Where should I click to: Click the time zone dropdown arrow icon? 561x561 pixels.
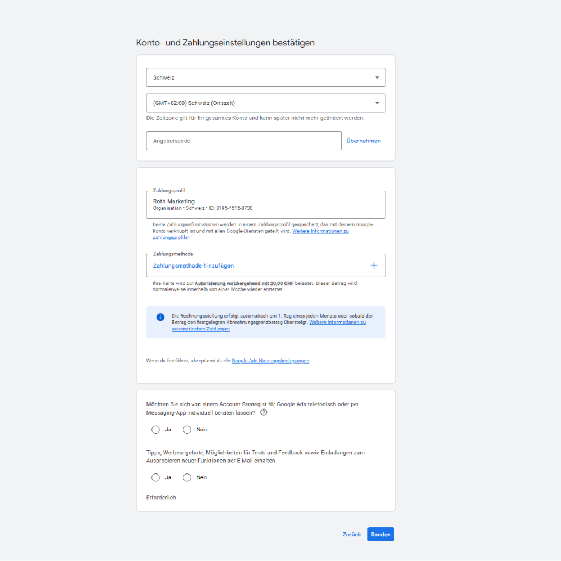click(x=377, y=103)
